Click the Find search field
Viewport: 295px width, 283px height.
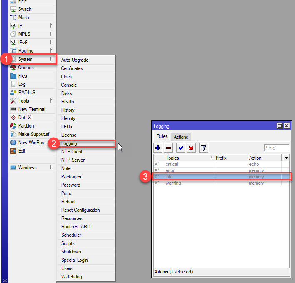click(x=276, y=148)
